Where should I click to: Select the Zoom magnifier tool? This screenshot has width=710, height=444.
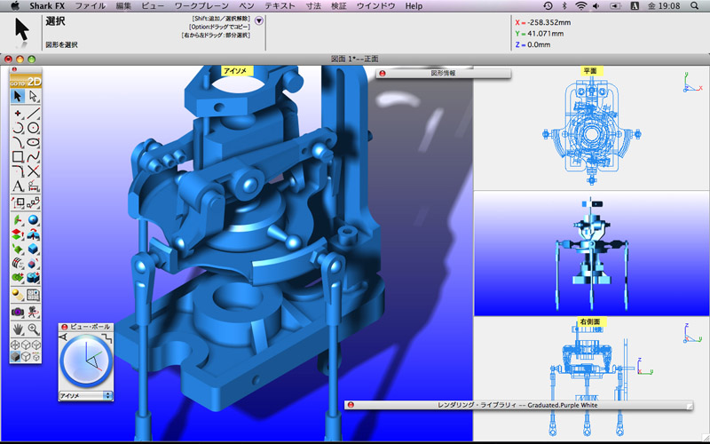[34, 329]
